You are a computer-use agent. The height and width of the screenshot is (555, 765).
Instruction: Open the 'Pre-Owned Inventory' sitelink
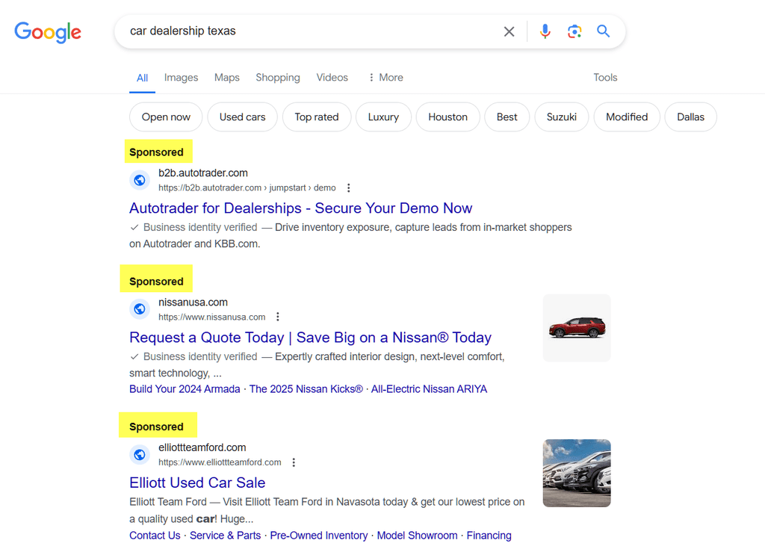click(x=318, y=536)
